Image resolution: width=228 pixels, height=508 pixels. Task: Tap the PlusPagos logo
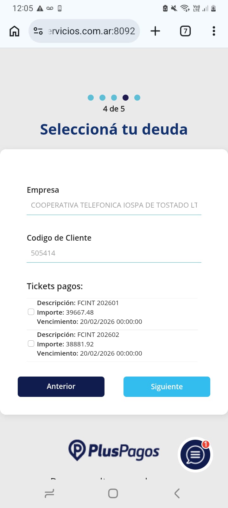pyautogui.click(x=114, y=451)
